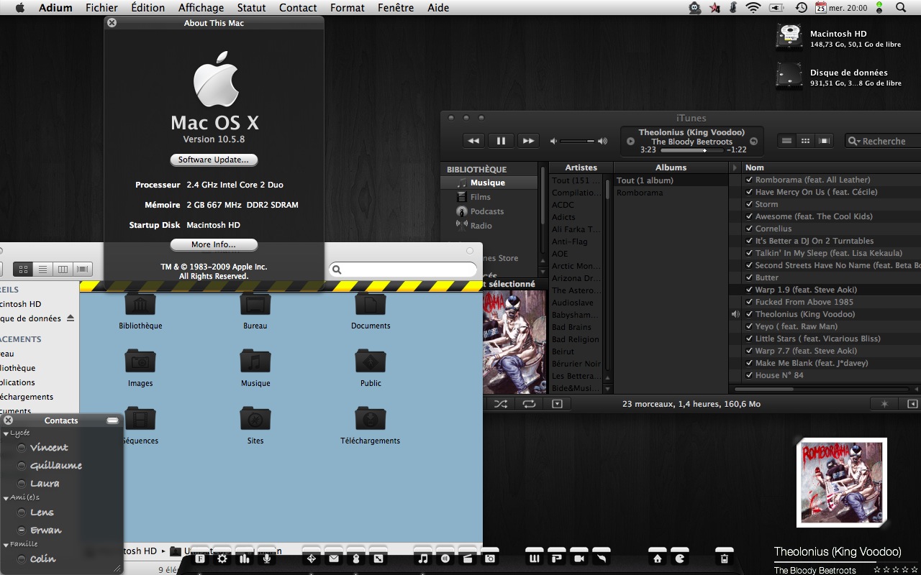Eject the data disk in Finder sidebar
This screenshot has width=921, height=575.
(x=70, y=318)
